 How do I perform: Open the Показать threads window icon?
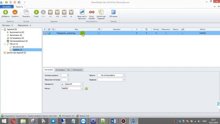click(x=26, y=12)
